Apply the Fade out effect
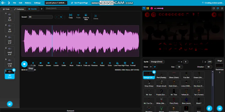The image size is (225, 112). click(87, 64)
